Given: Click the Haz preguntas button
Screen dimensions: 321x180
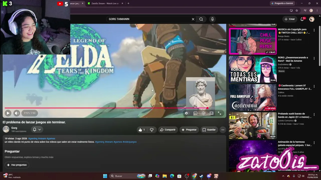Looking at the screenshot, I should click(x=17, y=165).
